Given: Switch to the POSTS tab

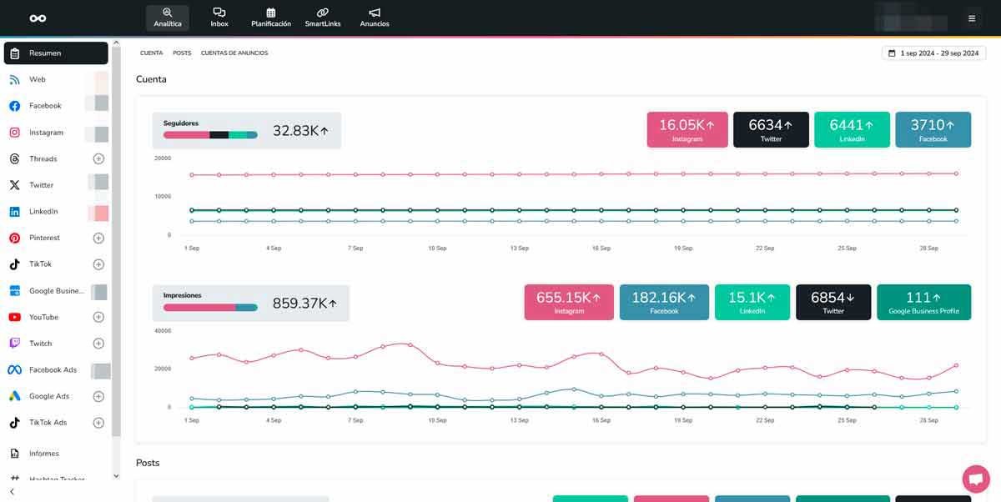Looking at the screenshot, I should tap(182, 53).
